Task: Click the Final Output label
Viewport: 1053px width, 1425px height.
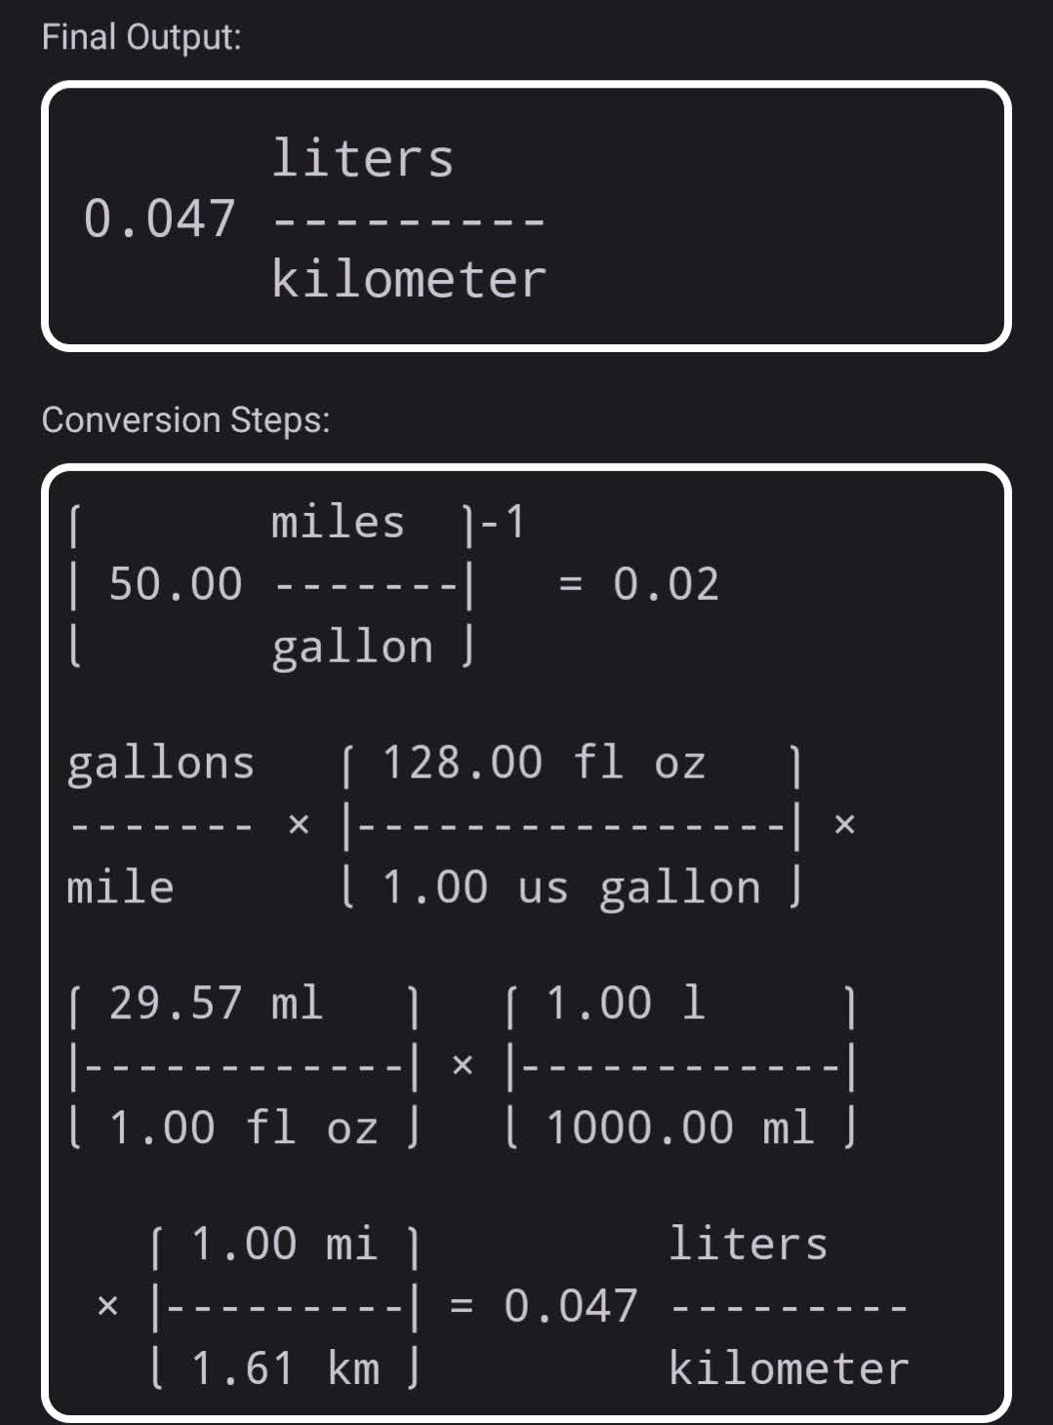Action: coord(142,37)
